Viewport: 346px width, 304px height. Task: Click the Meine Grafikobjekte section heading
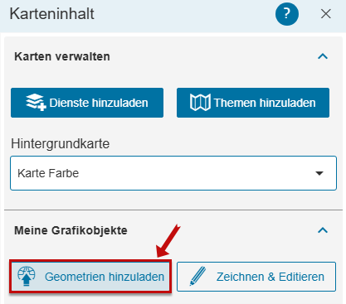coord(71,230)
